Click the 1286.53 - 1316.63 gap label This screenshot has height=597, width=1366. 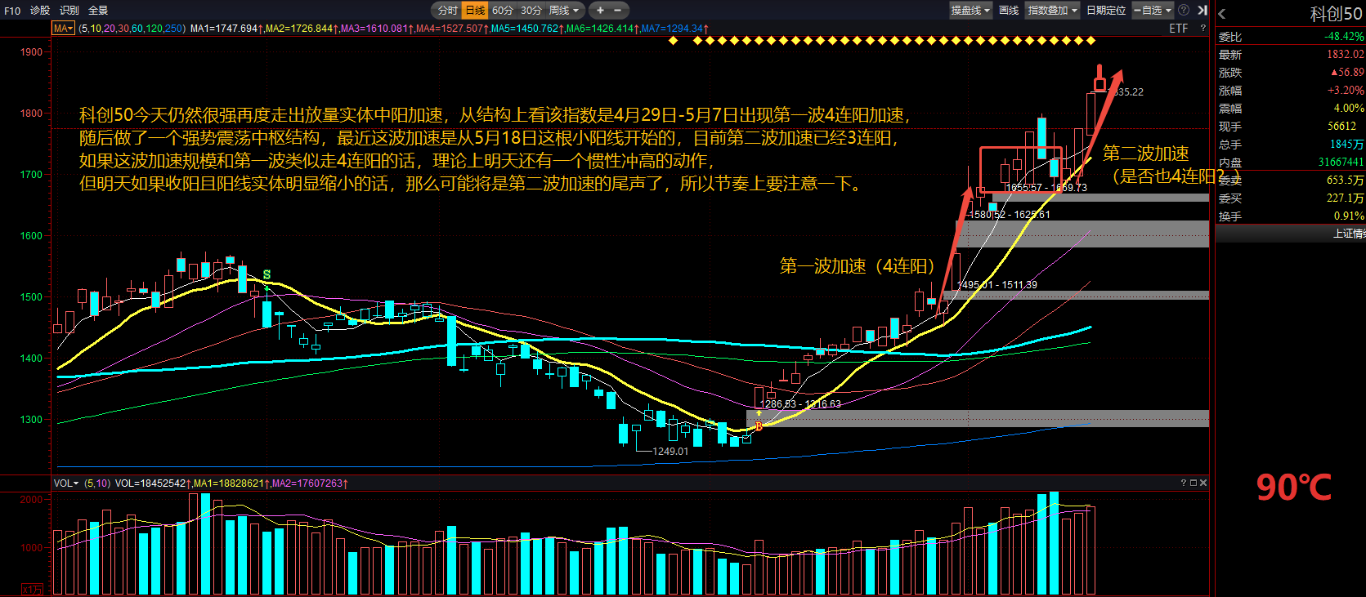pos(801,404)
